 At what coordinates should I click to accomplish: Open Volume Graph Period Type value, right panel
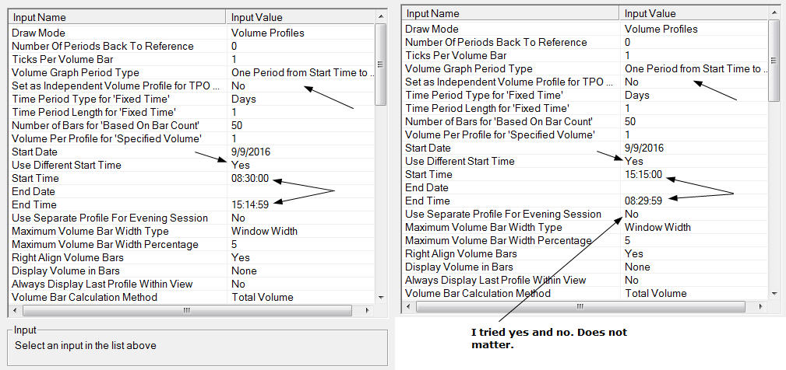pos(696,69)
